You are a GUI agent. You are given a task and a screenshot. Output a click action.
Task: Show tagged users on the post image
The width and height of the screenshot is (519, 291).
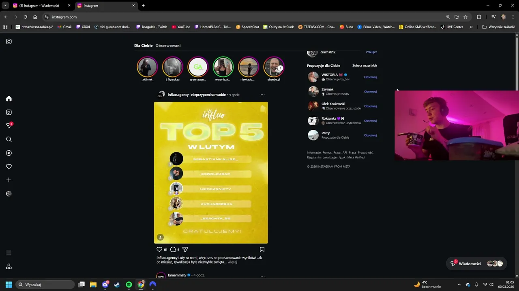click(x=160, y=237)
